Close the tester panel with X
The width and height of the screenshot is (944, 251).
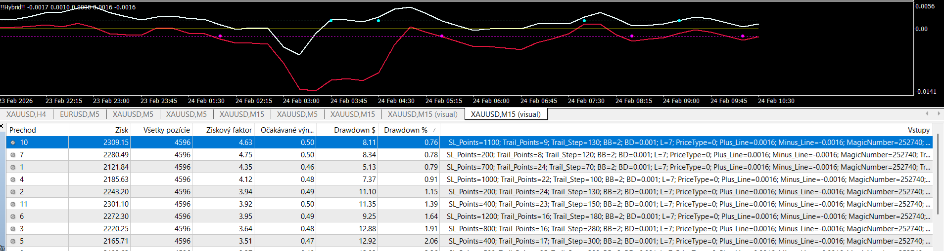tap(2, 126)
